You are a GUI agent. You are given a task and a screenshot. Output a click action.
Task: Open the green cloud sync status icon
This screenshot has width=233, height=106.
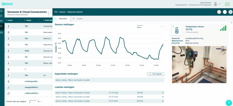227,4
